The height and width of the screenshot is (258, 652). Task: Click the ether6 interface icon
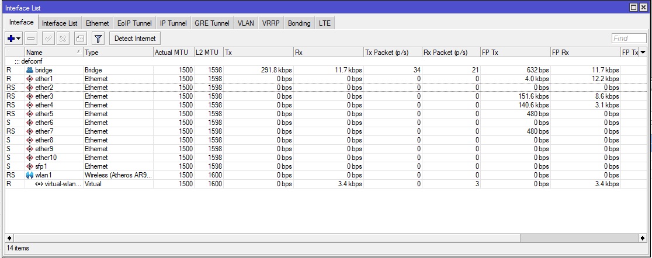coord(30,123)
